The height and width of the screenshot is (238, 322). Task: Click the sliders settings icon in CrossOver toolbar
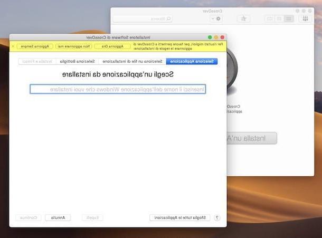[305, 19]
